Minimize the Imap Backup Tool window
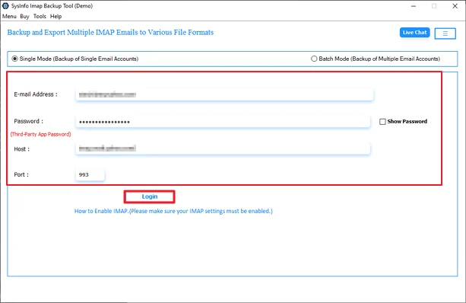The image size is (466, 303). pos(414,6)
